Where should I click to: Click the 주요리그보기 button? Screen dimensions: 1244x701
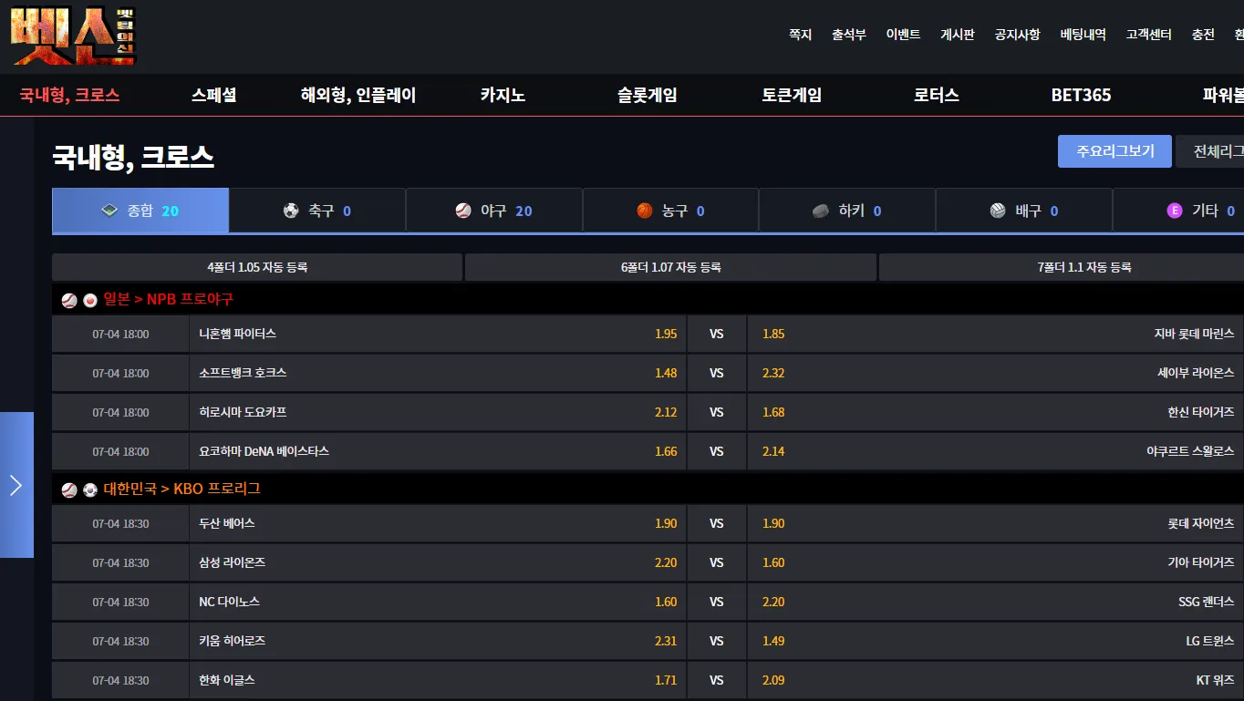point(1114,151)
